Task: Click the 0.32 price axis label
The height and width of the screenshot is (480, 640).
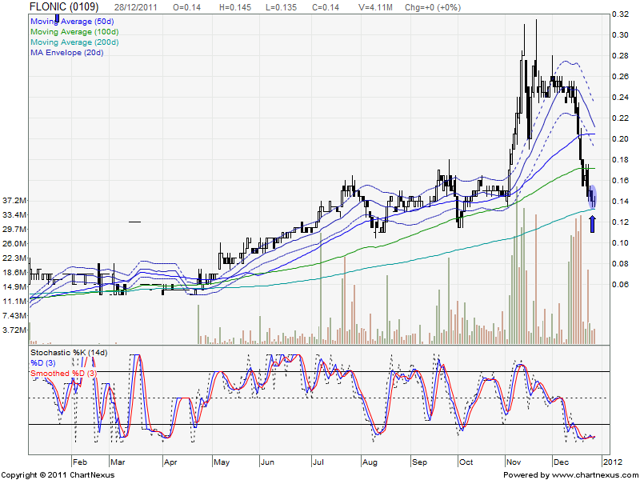Action: point(618,14)
